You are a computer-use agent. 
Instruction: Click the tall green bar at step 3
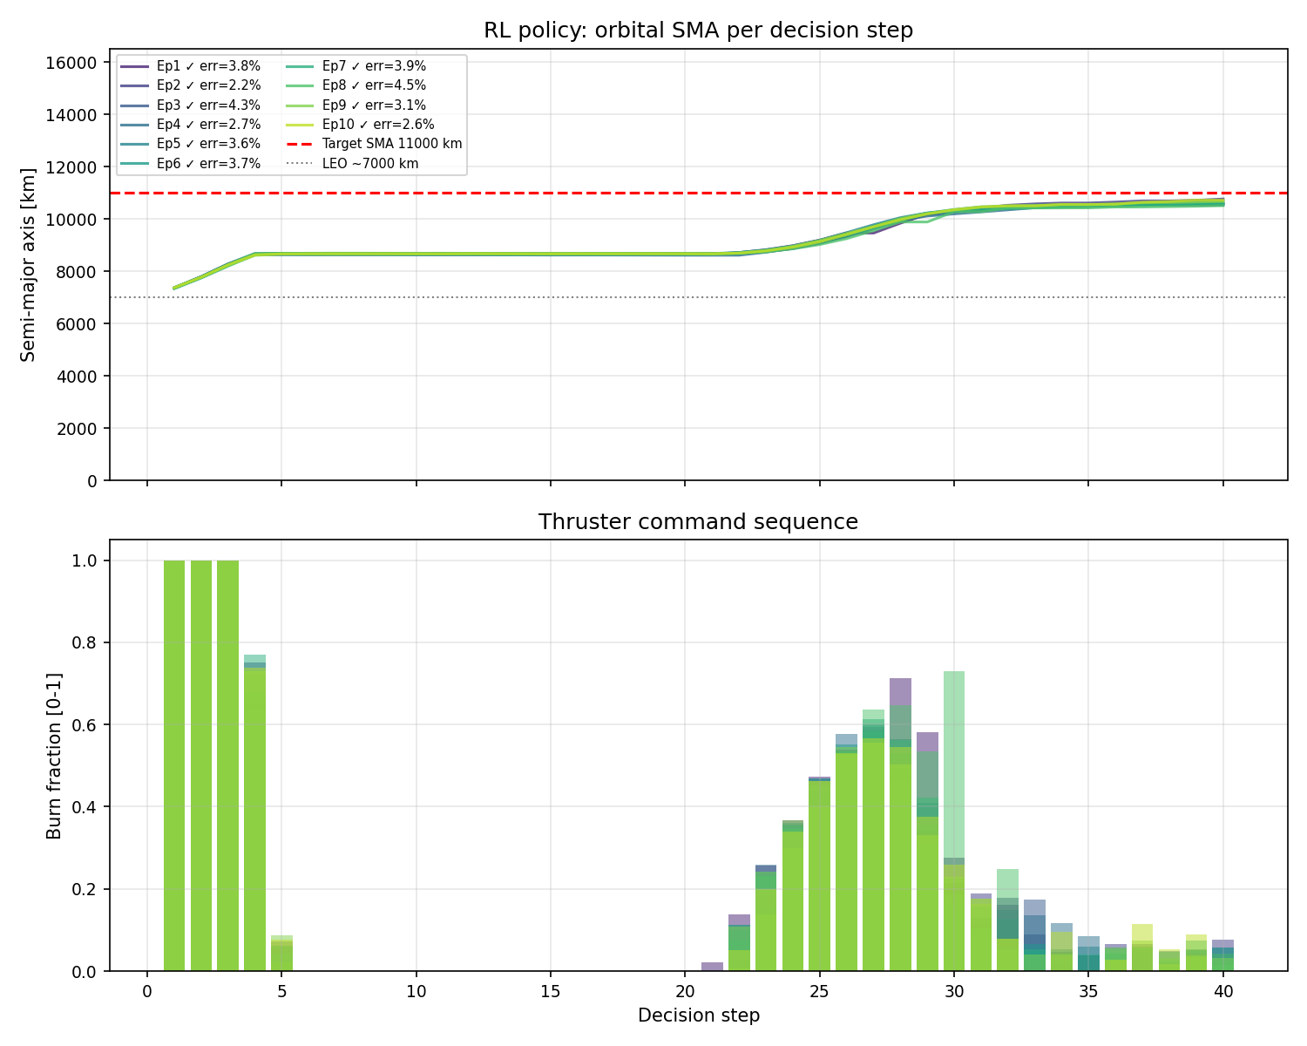228,767
